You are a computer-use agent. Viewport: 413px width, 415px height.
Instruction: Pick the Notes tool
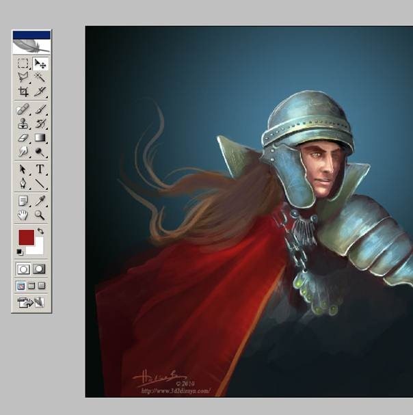(23, 200)
